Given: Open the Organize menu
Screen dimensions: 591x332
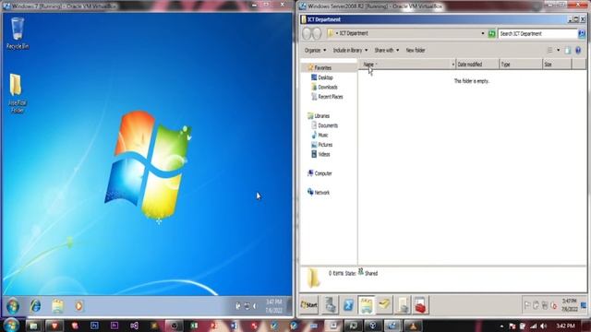Looking at the screenshot, I should (x=315, y=50).
